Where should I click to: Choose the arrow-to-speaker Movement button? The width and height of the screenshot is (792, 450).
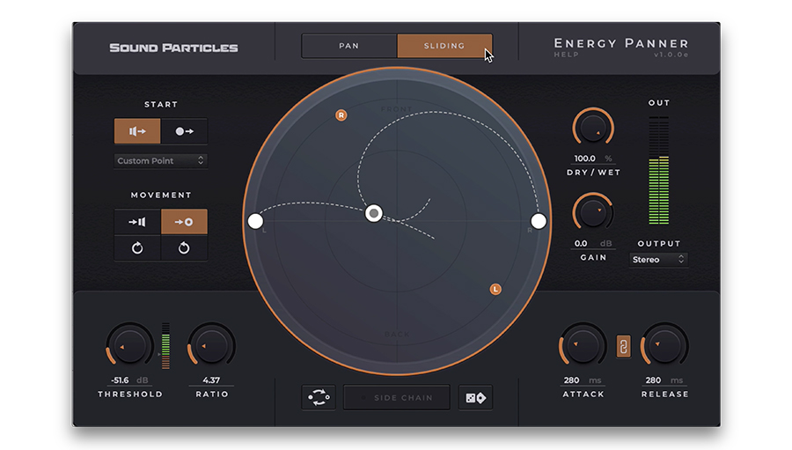pyautogui.click(x=137, y=222)
